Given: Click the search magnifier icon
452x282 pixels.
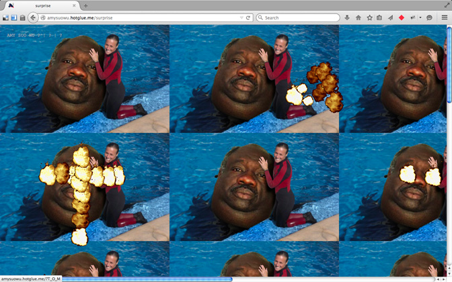Looking at the screenshot, I should pyautogui.click(x=260, y=17).
